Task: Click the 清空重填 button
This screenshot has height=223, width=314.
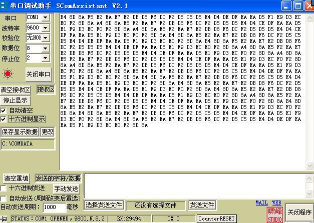Action: tap(16, 178)
